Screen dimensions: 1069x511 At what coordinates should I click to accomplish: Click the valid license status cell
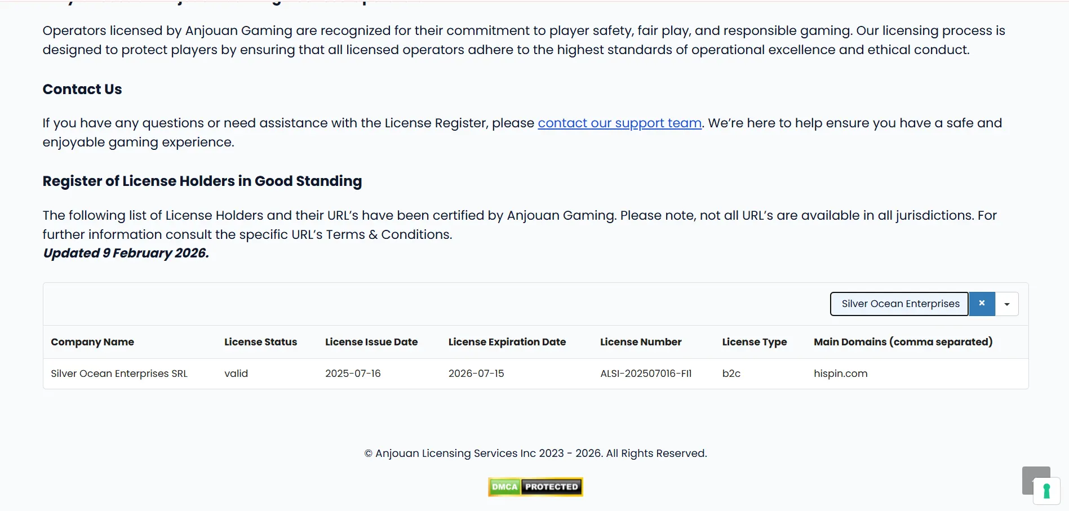pos(236,374)
